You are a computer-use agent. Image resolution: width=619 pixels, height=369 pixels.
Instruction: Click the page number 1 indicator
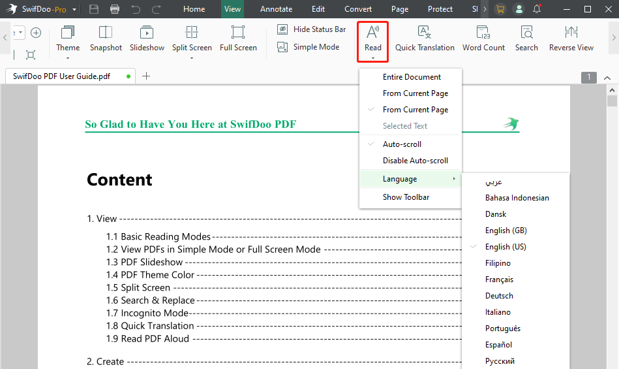(588, 77)
